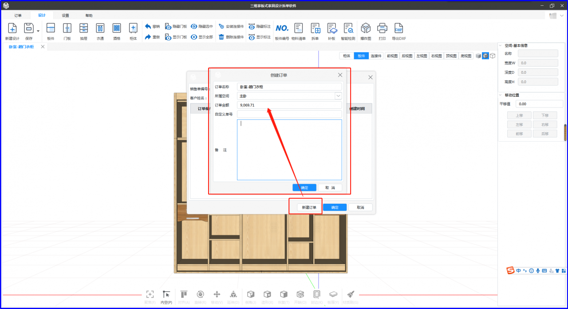568x309 pixels.
Task: Click the 封边(K) edge banding tool
Action: [x=317, y=297]
